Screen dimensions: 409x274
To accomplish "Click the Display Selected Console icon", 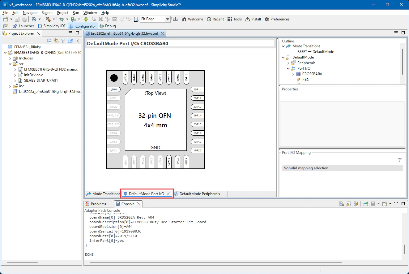I will point(373,204).
